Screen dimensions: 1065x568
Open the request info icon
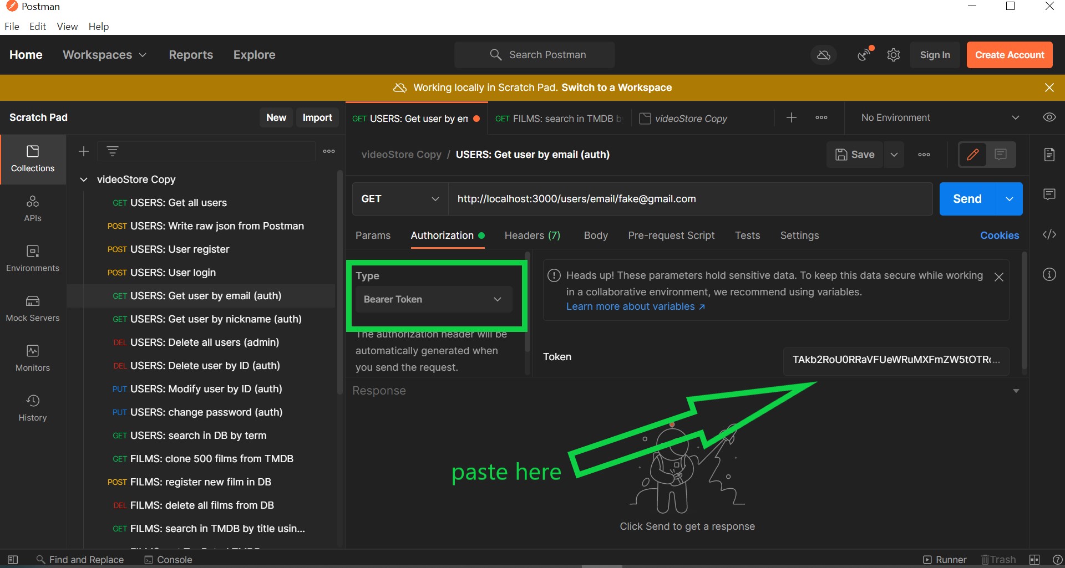1049,274
